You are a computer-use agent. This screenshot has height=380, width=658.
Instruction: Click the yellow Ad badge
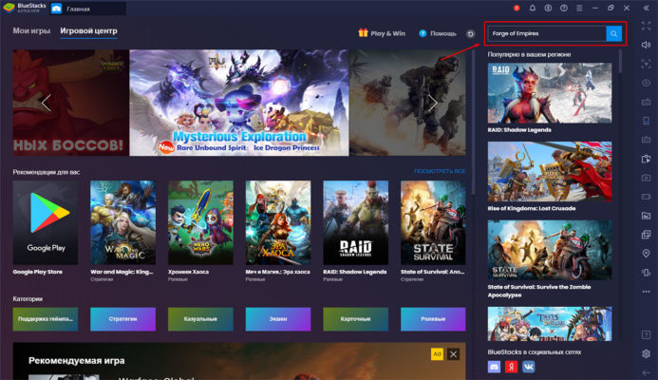[x=437, y=354]
